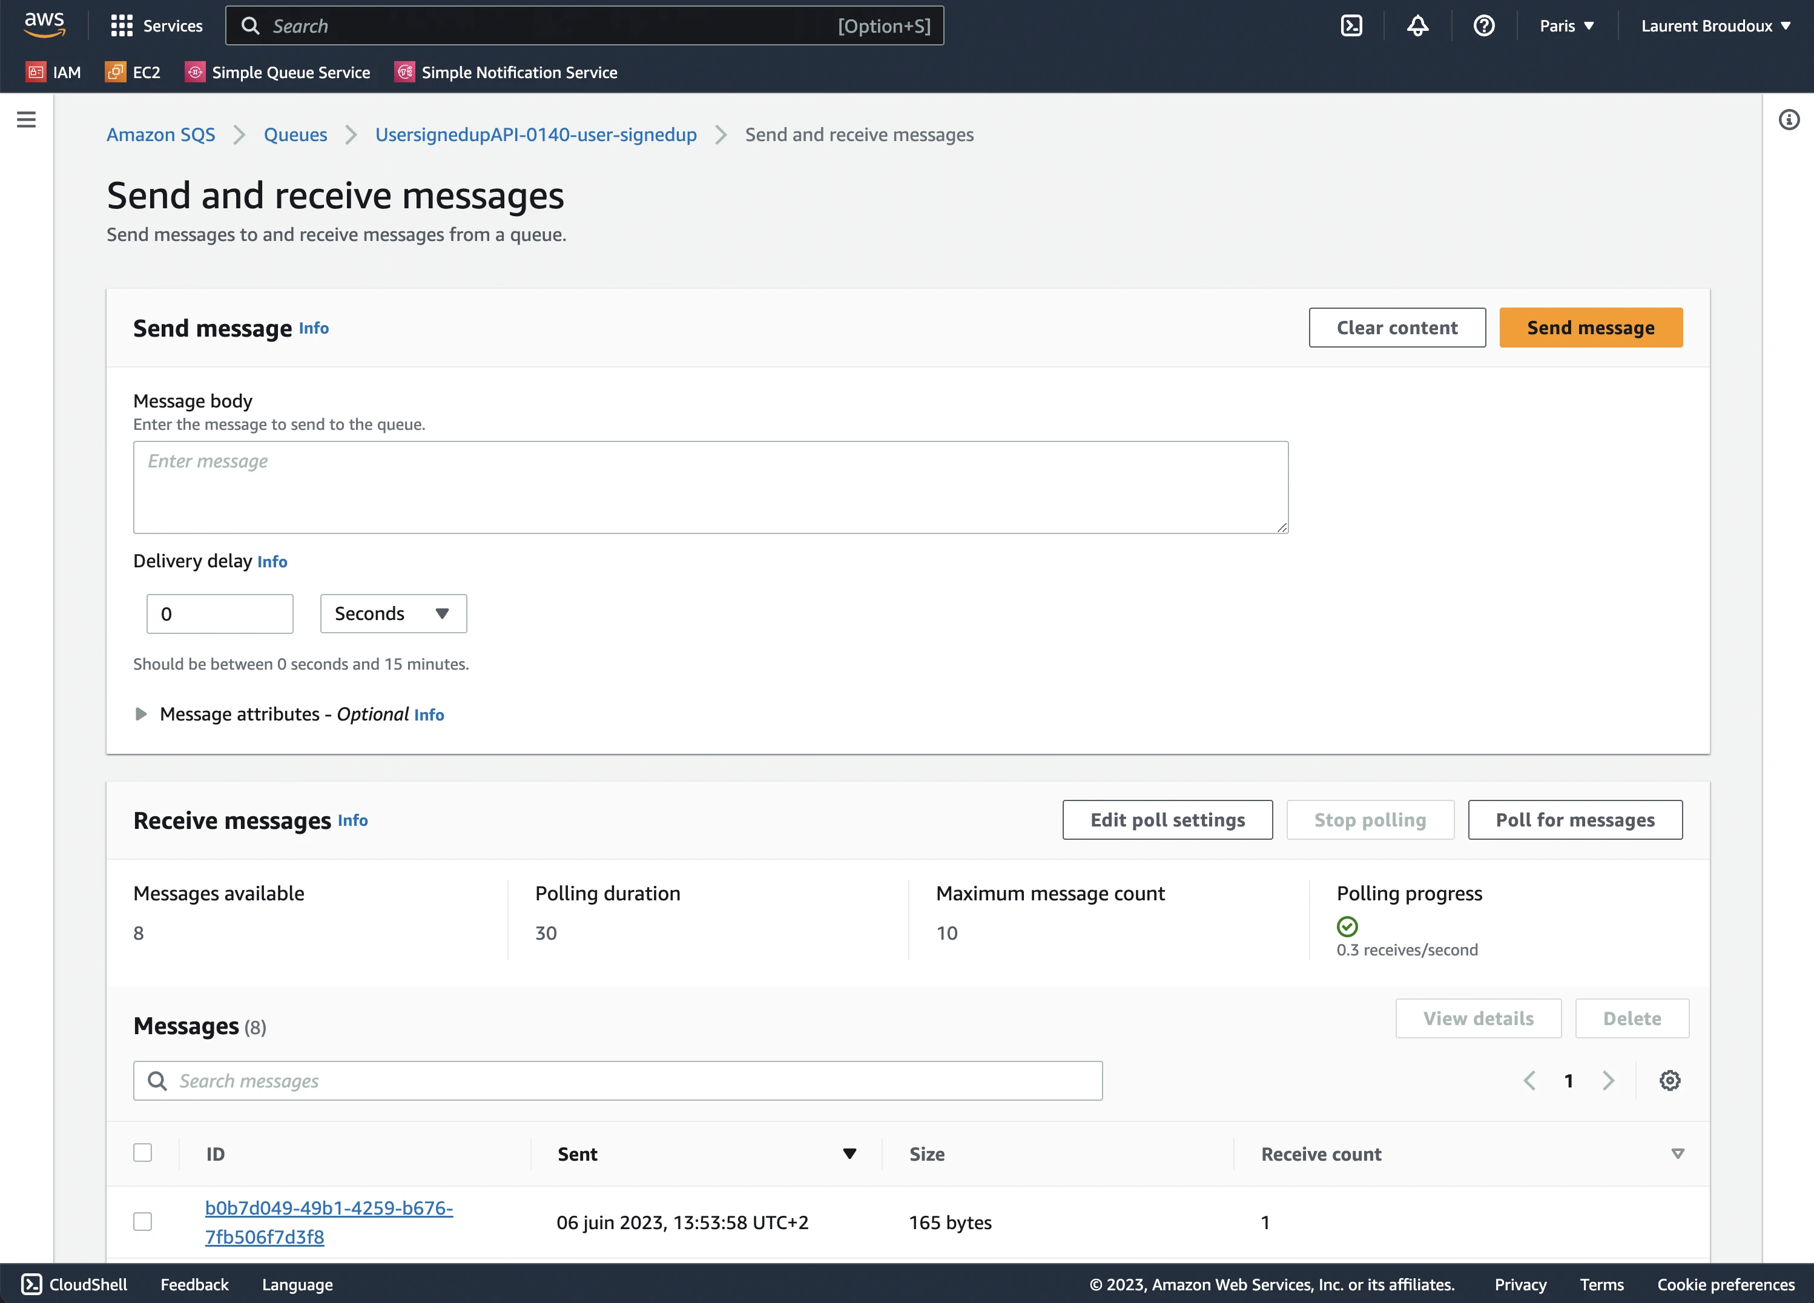
Task: Check the select-all messages checkbox
Action: click(x=142, y=1153)
